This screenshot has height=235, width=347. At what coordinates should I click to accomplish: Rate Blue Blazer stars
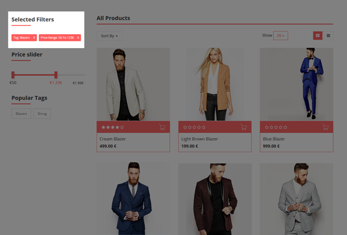click(x=276, y=127)
